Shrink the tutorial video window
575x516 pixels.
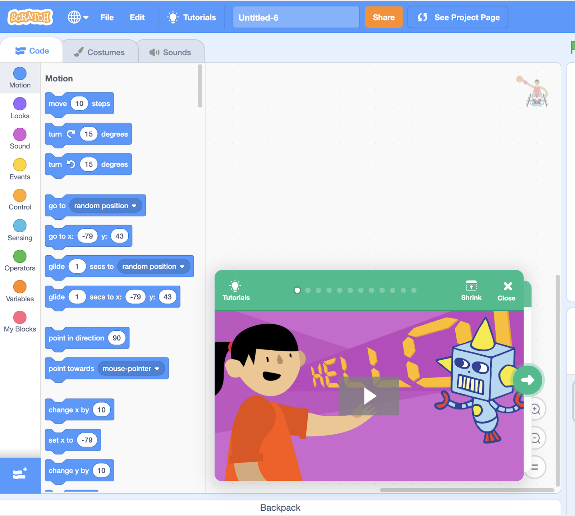[x=471, y=291]
